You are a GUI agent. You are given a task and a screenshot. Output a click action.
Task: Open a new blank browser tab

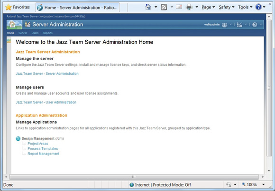(123, 8)
